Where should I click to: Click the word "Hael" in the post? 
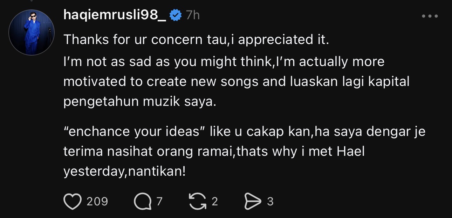point(351,152)
